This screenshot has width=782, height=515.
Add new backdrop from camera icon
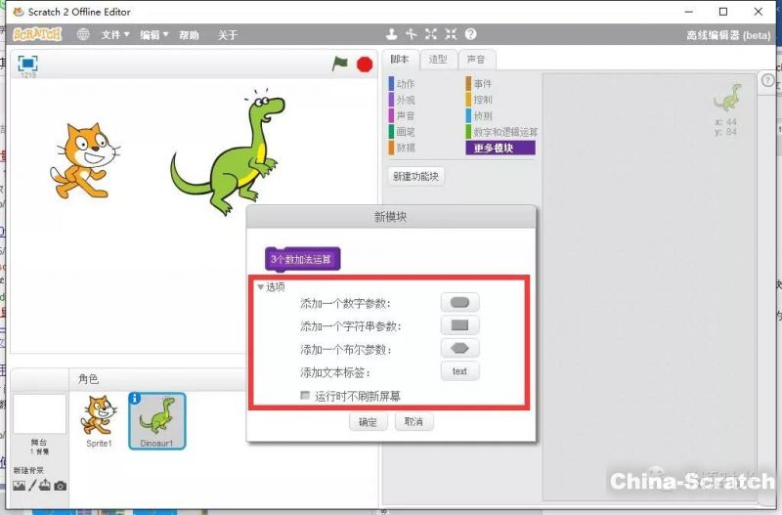click(x=61, y=486)
